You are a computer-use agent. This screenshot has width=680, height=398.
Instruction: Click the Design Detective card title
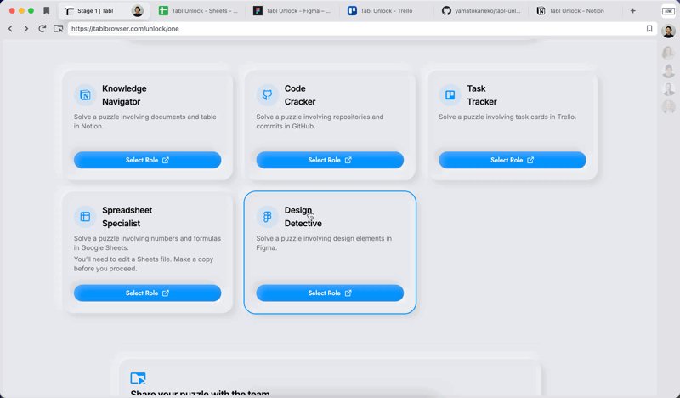point(303,217)
